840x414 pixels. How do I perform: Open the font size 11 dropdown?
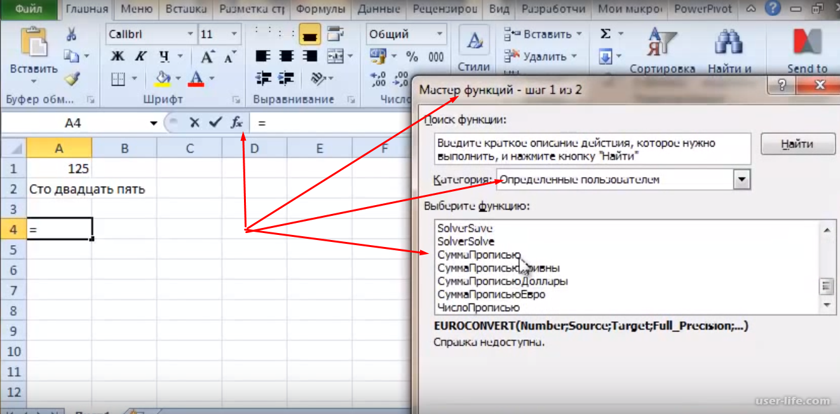point(234,34)
